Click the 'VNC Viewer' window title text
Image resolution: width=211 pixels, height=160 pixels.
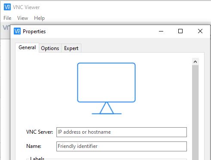pos(26,7)
